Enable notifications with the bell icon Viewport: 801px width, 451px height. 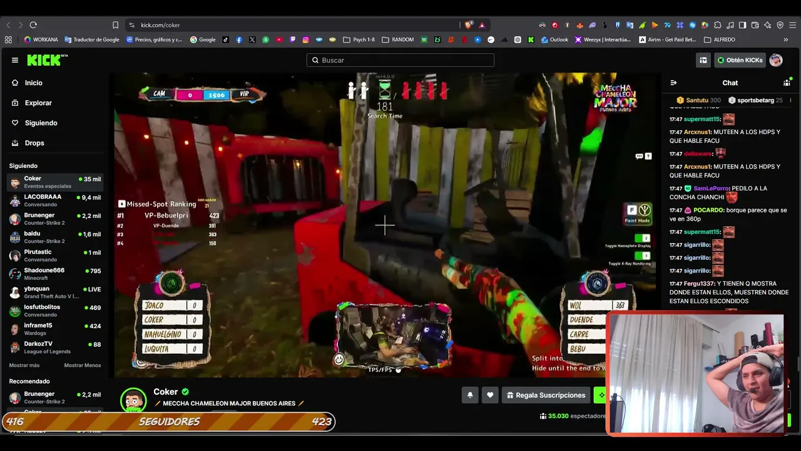[x=470, y=395]
